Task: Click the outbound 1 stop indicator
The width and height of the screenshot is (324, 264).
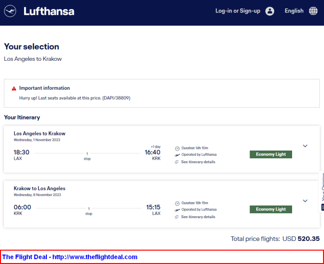Action: (x=87, y=156)
